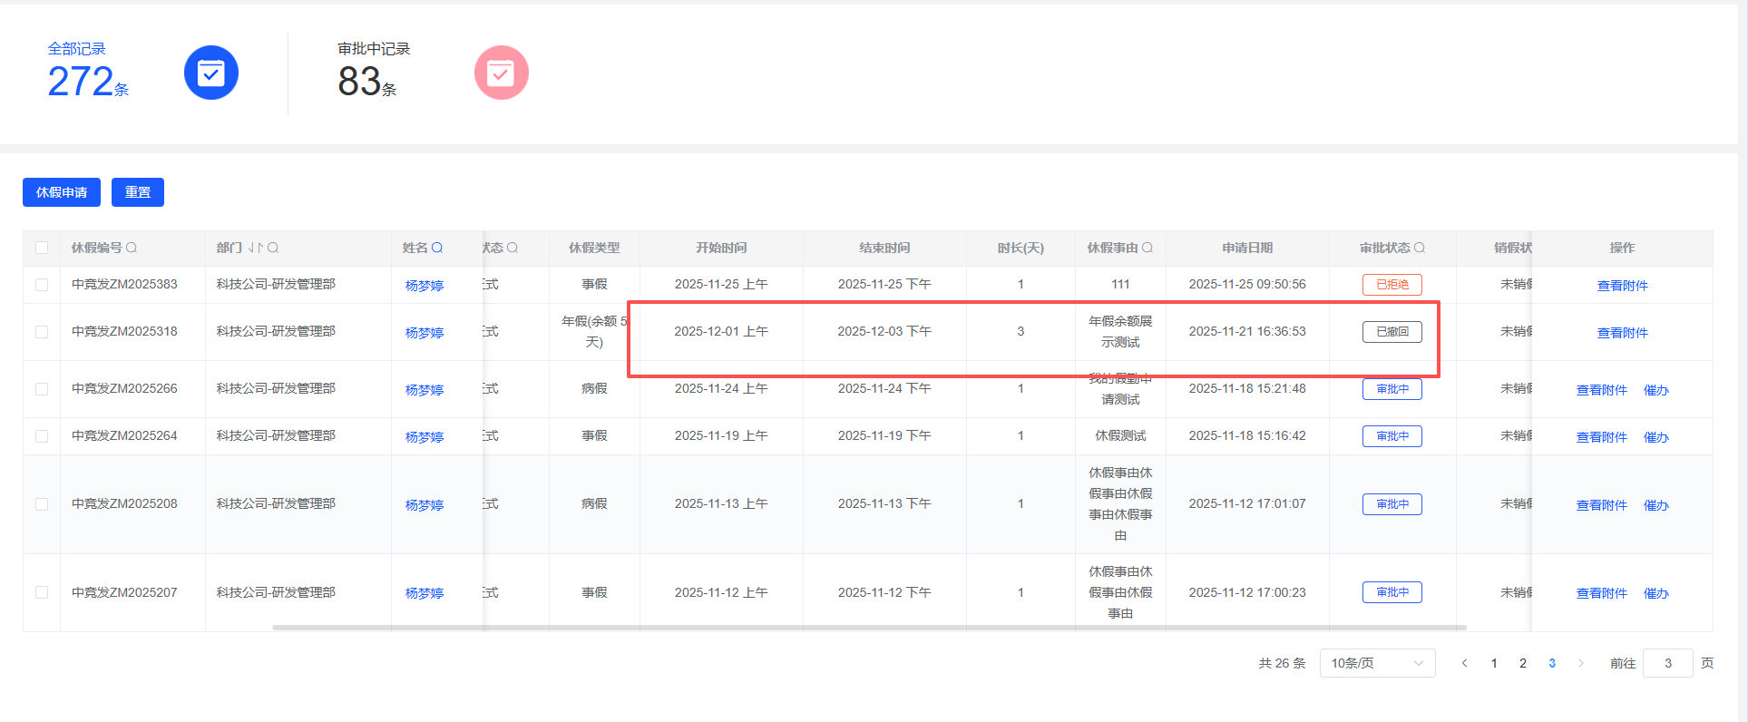Click name 杨梦婷 in row ZM2025383
Viewport: 1748px width, 722px height.
425,286
